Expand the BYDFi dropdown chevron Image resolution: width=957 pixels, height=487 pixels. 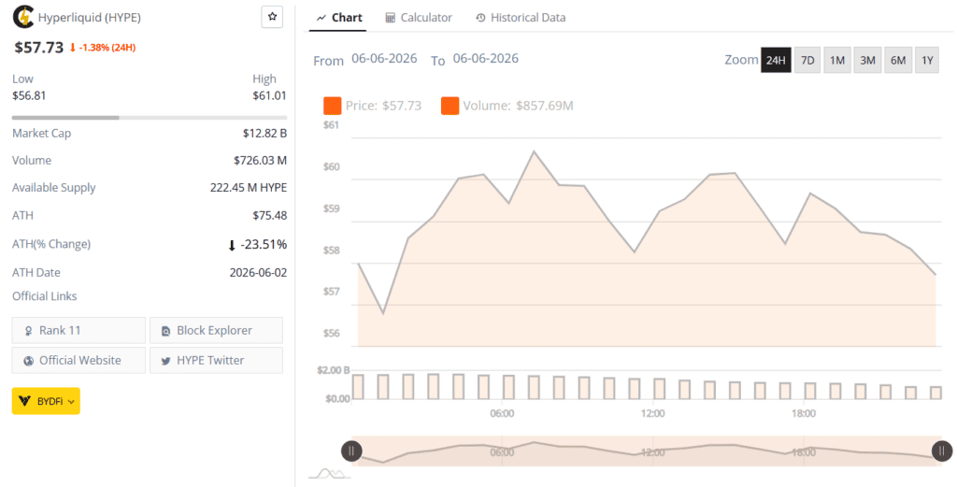click(71, 402)
